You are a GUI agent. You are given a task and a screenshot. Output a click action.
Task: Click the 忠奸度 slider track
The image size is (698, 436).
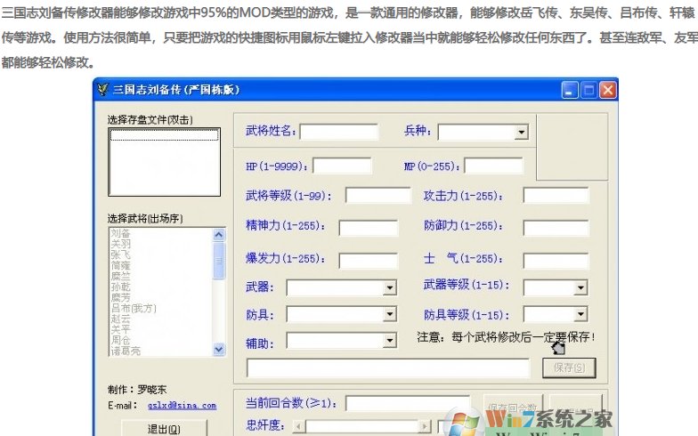[361, 427]
